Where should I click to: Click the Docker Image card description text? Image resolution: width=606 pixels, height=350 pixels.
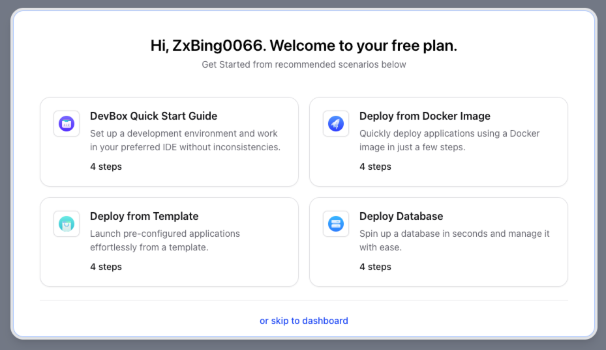pyautogui.click(x=449, y=140)
